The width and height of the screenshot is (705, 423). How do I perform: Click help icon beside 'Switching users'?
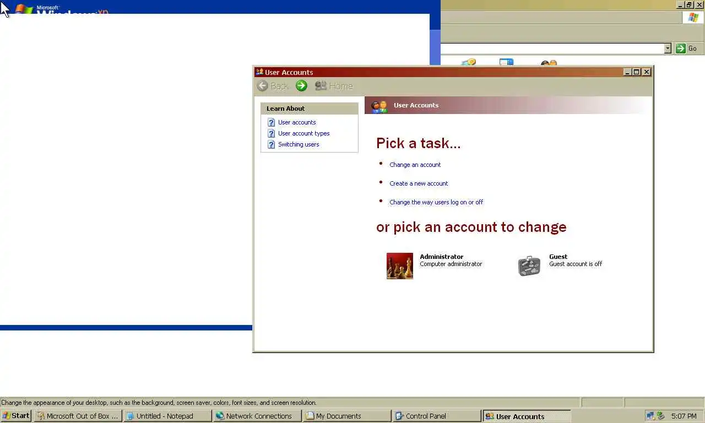271,144
